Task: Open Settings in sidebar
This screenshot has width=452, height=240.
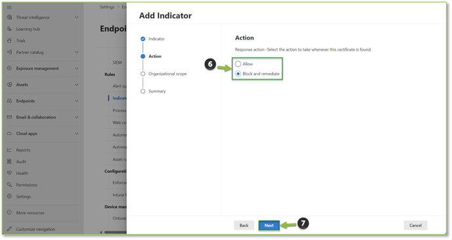Action: pyautogui.click(x=24, y=197)
